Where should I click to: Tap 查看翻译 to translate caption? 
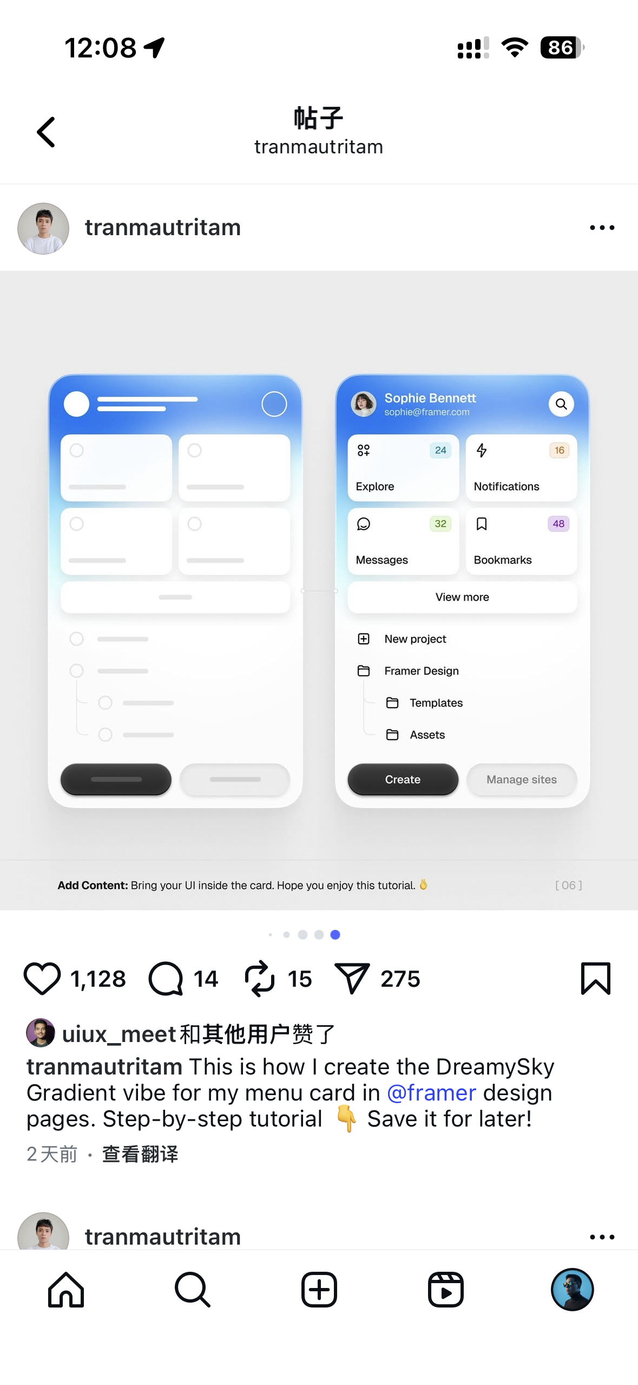tap(140, 1154)
